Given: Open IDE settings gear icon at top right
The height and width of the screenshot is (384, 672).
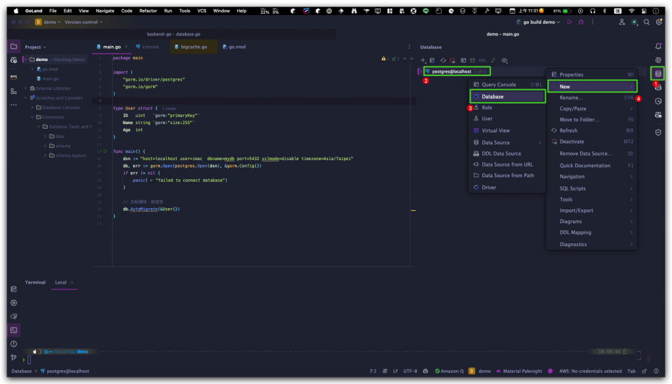Looking at the screenshot, I should coord(659,22).
